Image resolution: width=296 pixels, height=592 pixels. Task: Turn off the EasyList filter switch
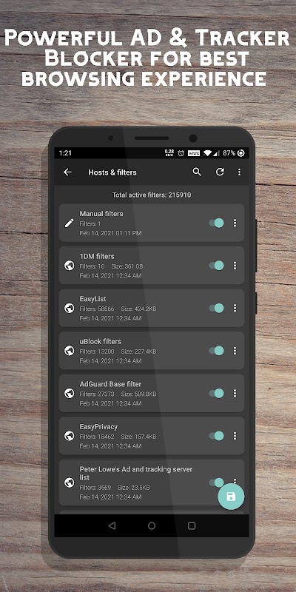(x=216, y=308)
